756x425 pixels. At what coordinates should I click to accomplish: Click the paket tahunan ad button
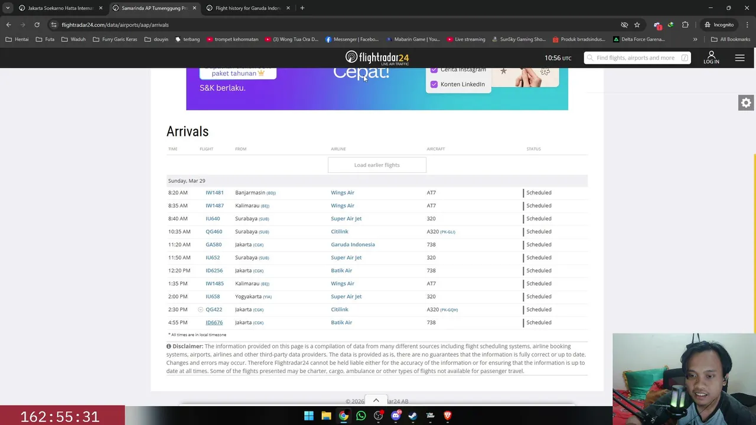[x=238, y=73]
